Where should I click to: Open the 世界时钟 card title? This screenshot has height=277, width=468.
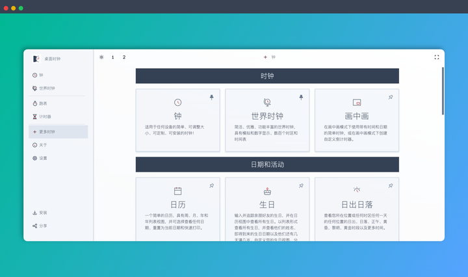point(267,116)
